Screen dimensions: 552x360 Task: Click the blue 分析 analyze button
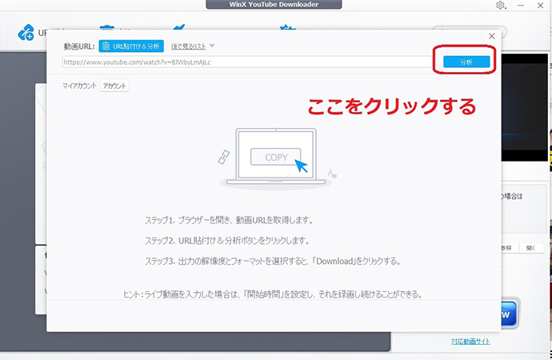pos(466,62)
